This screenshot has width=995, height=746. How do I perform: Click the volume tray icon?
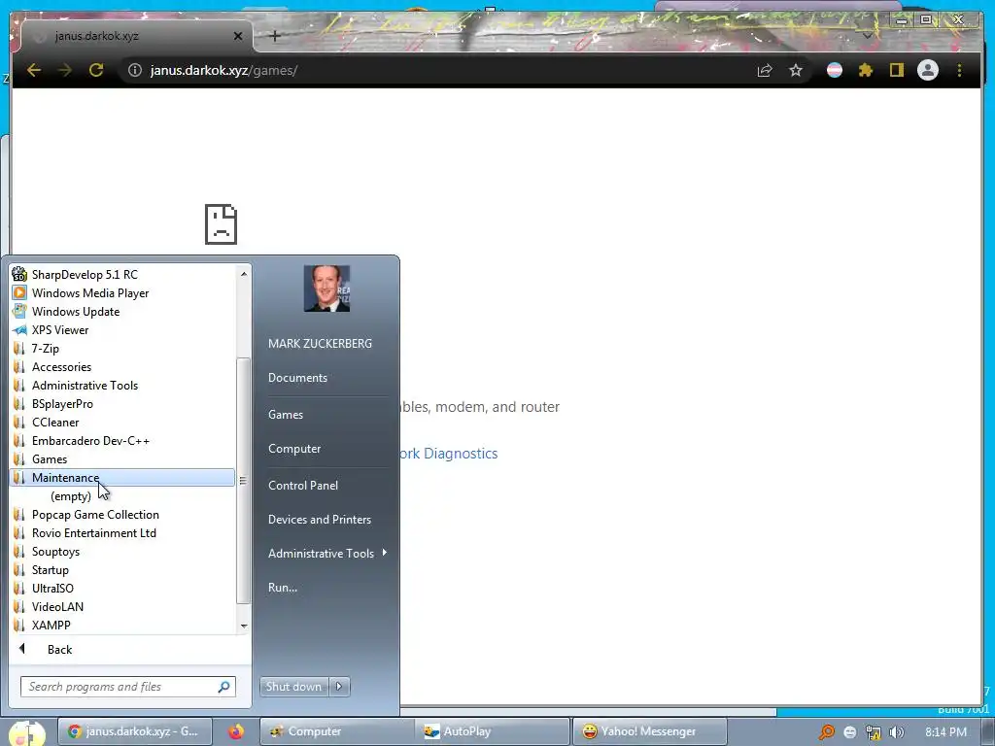click(896, 732)
